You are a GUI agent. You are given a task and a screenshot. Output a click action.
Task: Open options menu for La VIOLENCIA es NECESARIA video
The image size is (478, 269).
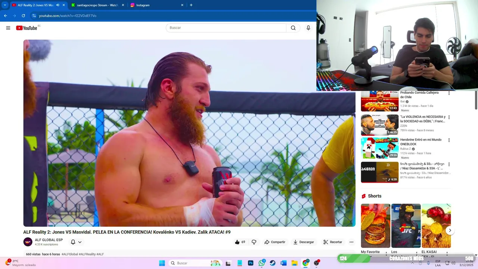(x=449, y=117)
